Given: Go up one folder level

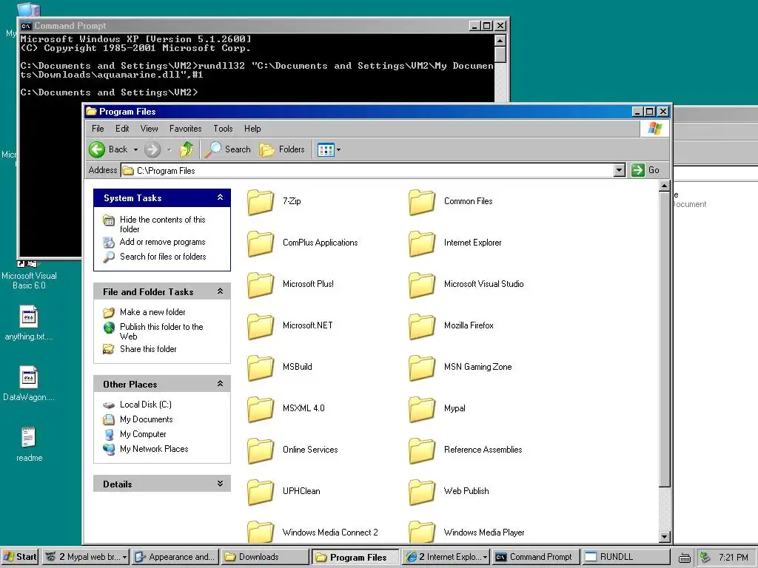Looking at the screenshot, I should 187,149.
